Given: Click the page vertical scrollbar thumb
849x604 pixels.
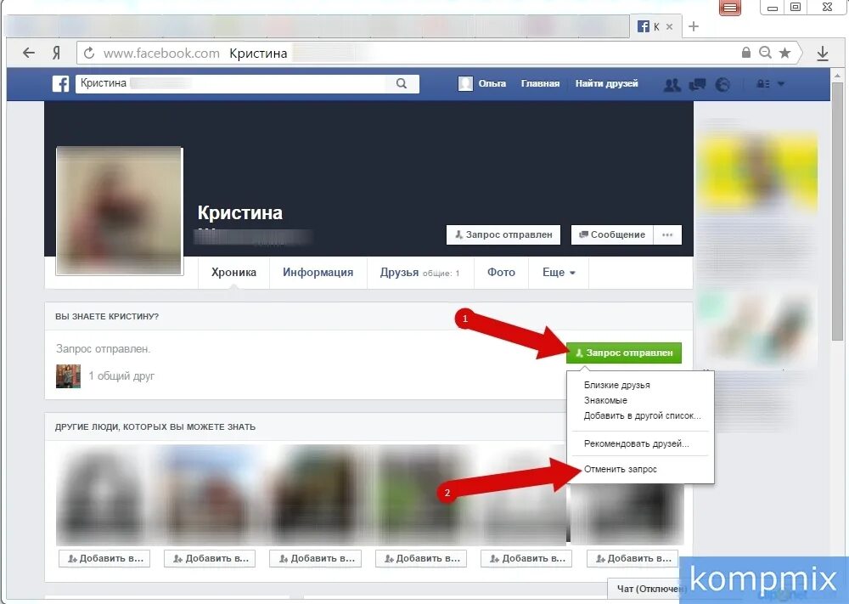Looking at the screenshot, I should 838,212.
